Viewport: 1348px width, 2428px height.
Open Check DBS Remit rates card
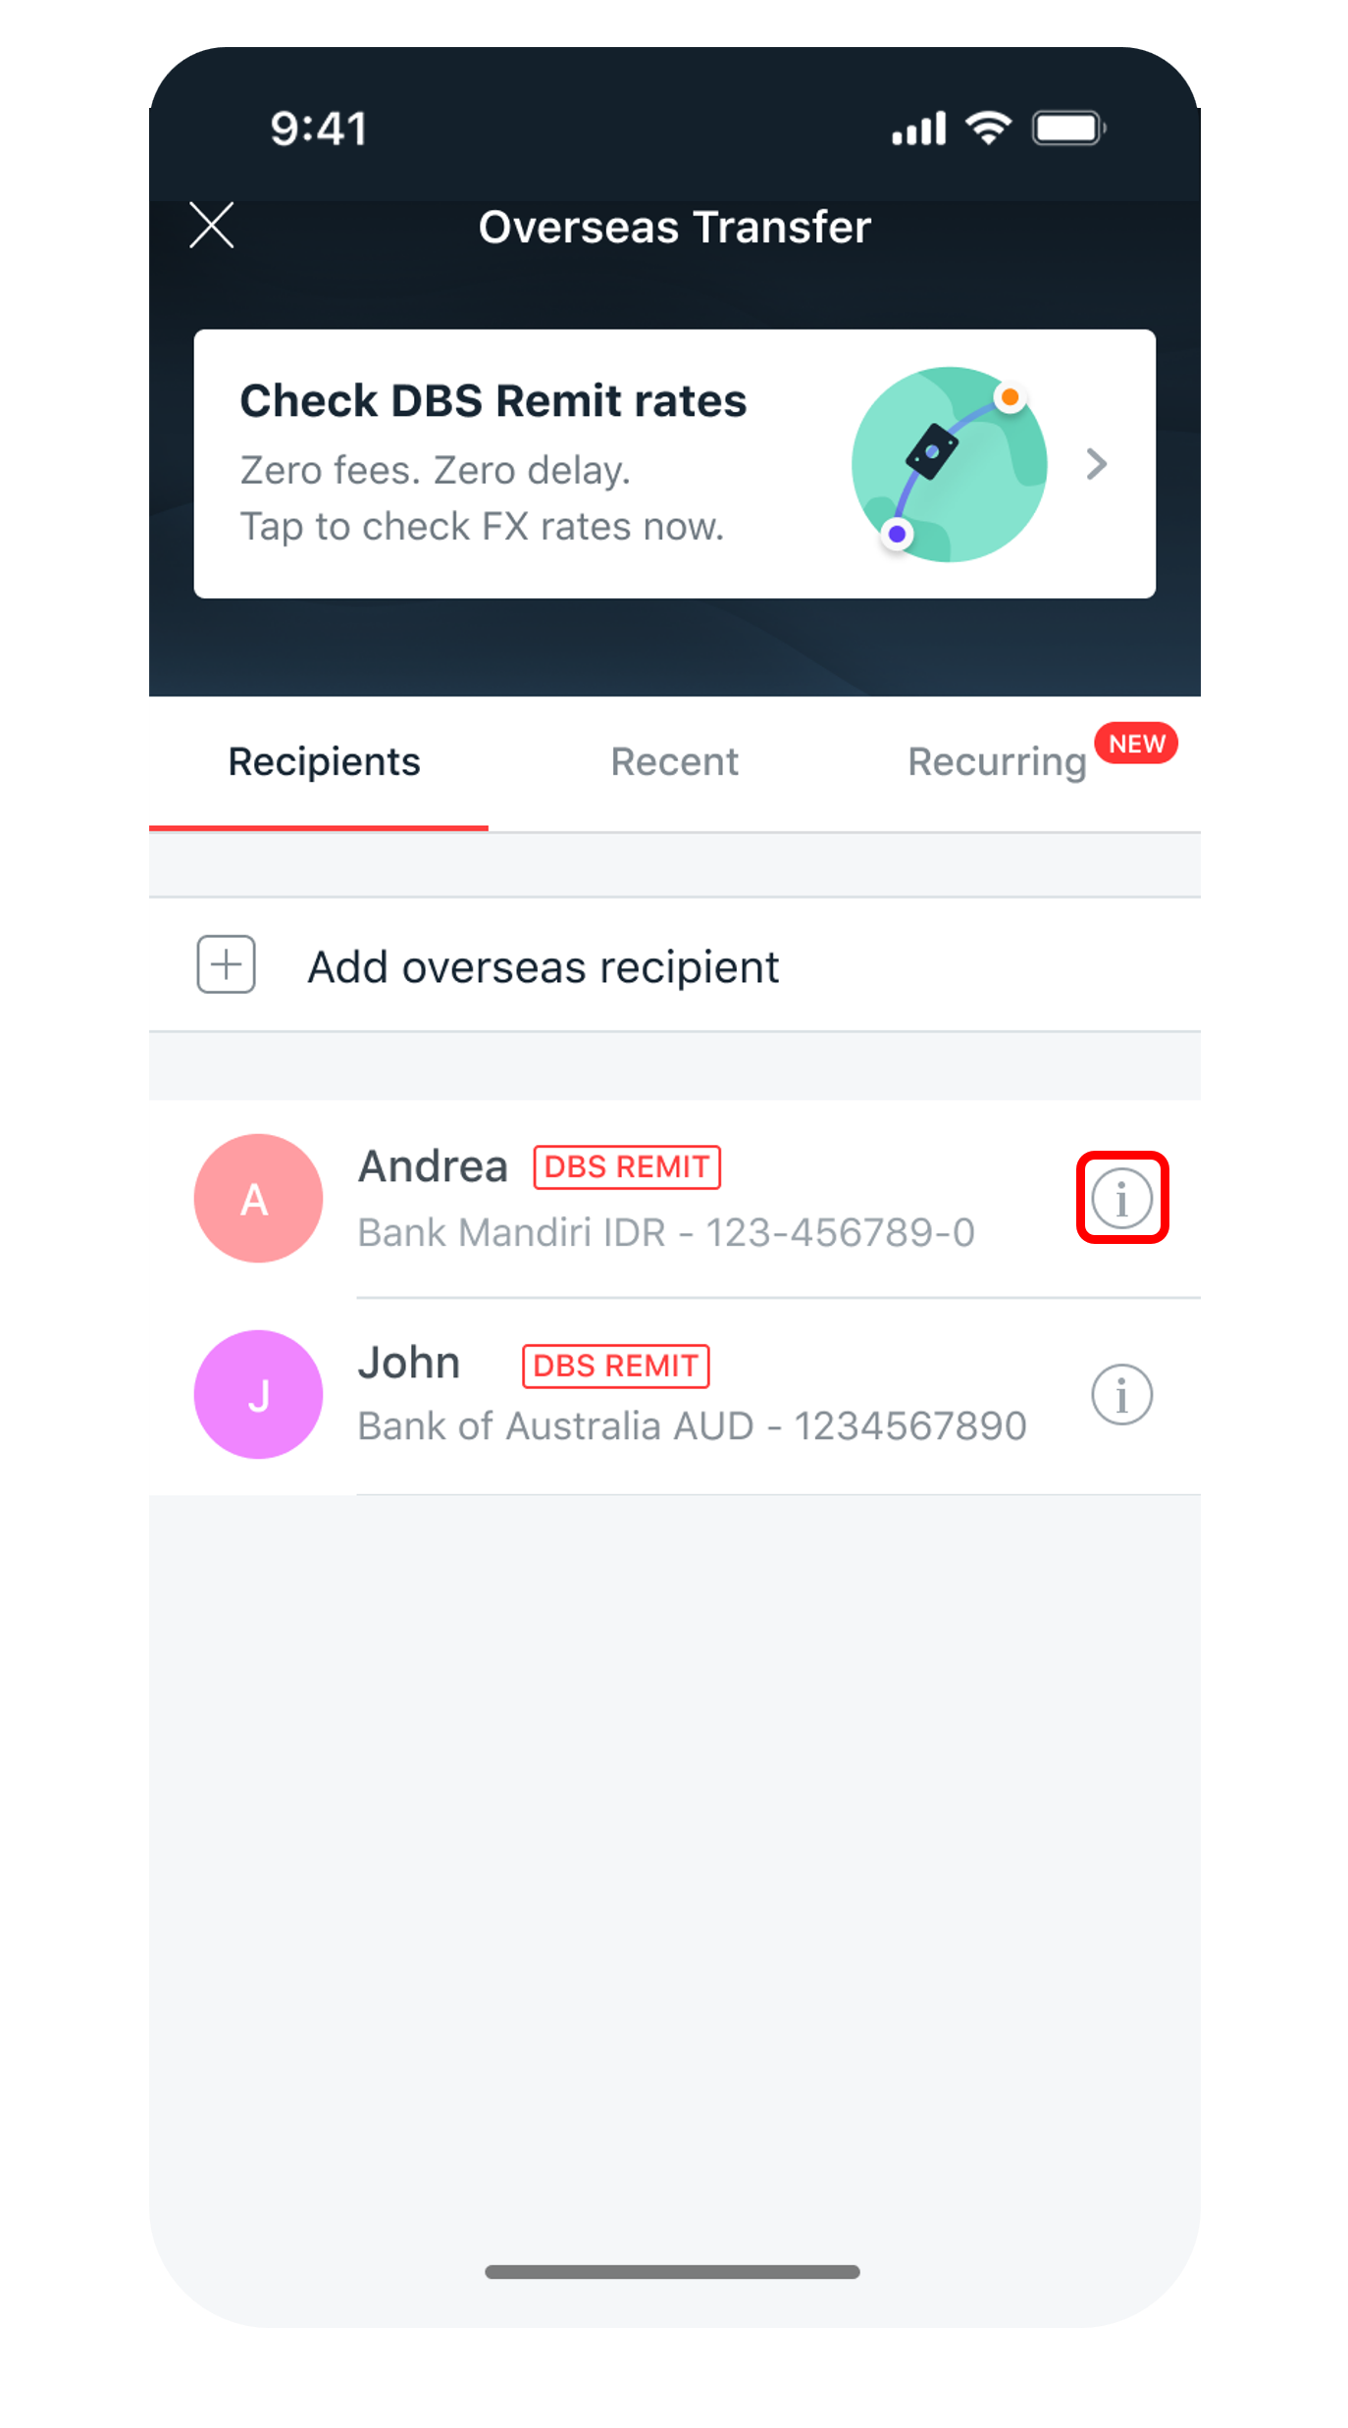[675, 464]
